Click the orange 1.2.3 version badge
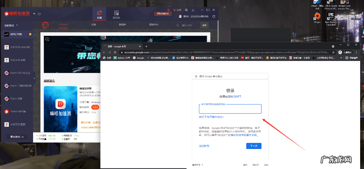The width and height of the screenshot is (364, 169). [95, 107]
